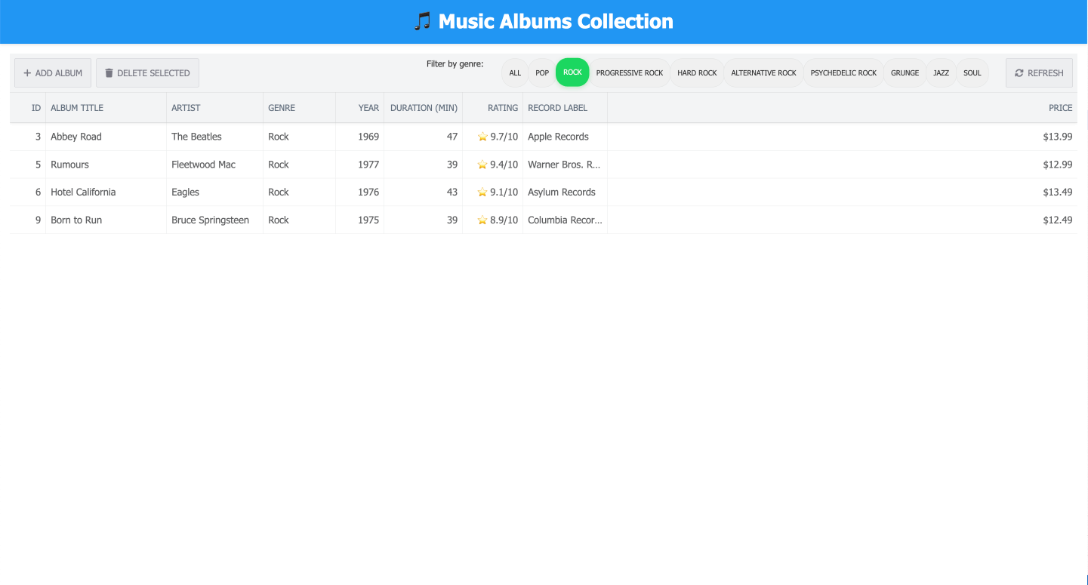Click the Refresh button
The height and width of the screenshot is (585, 1088).
[x=1039, y=73]
